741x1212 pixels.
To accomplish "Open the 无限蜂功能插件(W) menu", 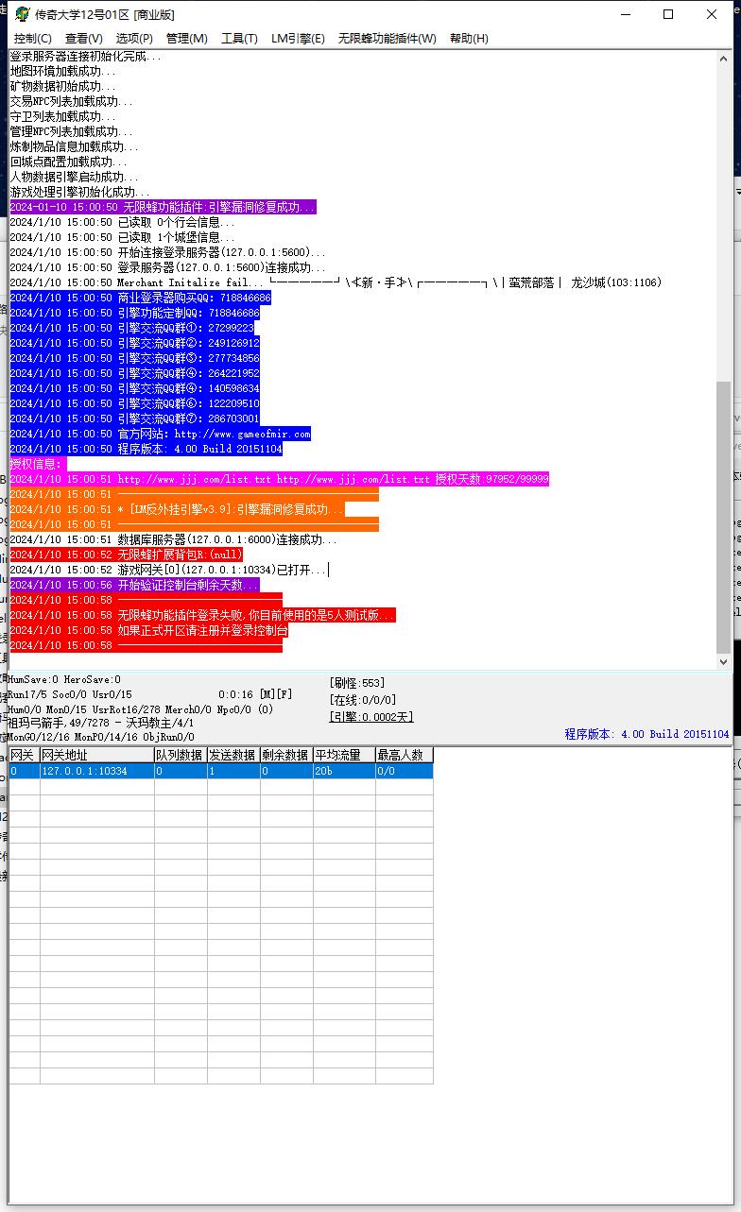I will [x=388, y=38].
